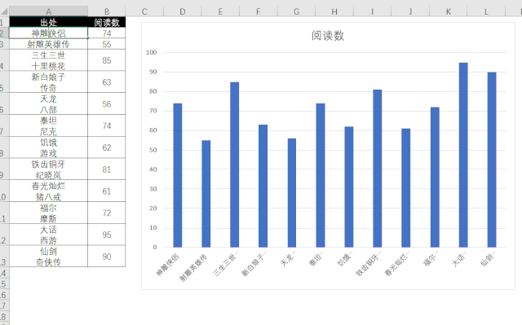Select the chart bar for 神雕侠侣
522x325 pixels.
click(178, 175)
